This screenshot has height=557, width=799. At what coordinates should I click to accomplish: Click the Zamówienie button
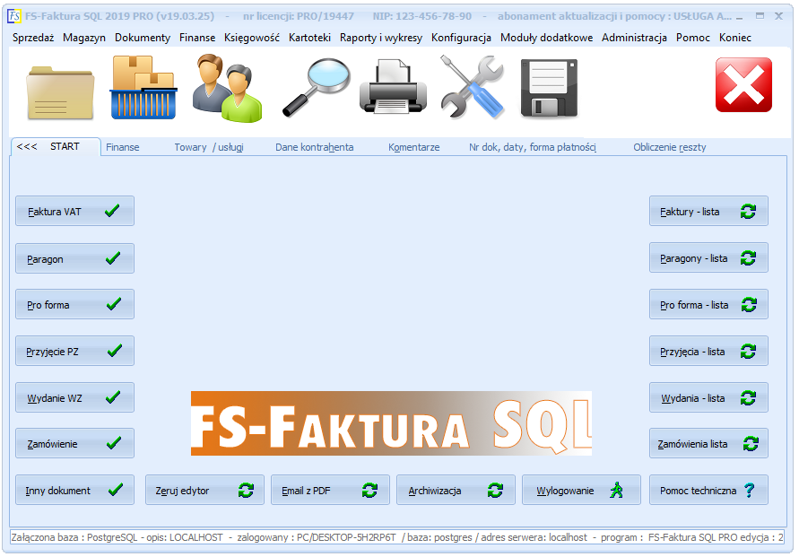75,443
